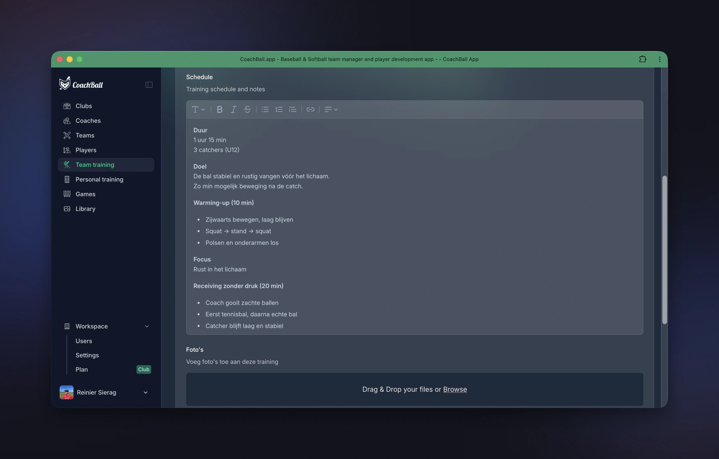Screen dimensions: 719x459
Task: Click the Browse link to upload photos
Action: tap(455, 389)
